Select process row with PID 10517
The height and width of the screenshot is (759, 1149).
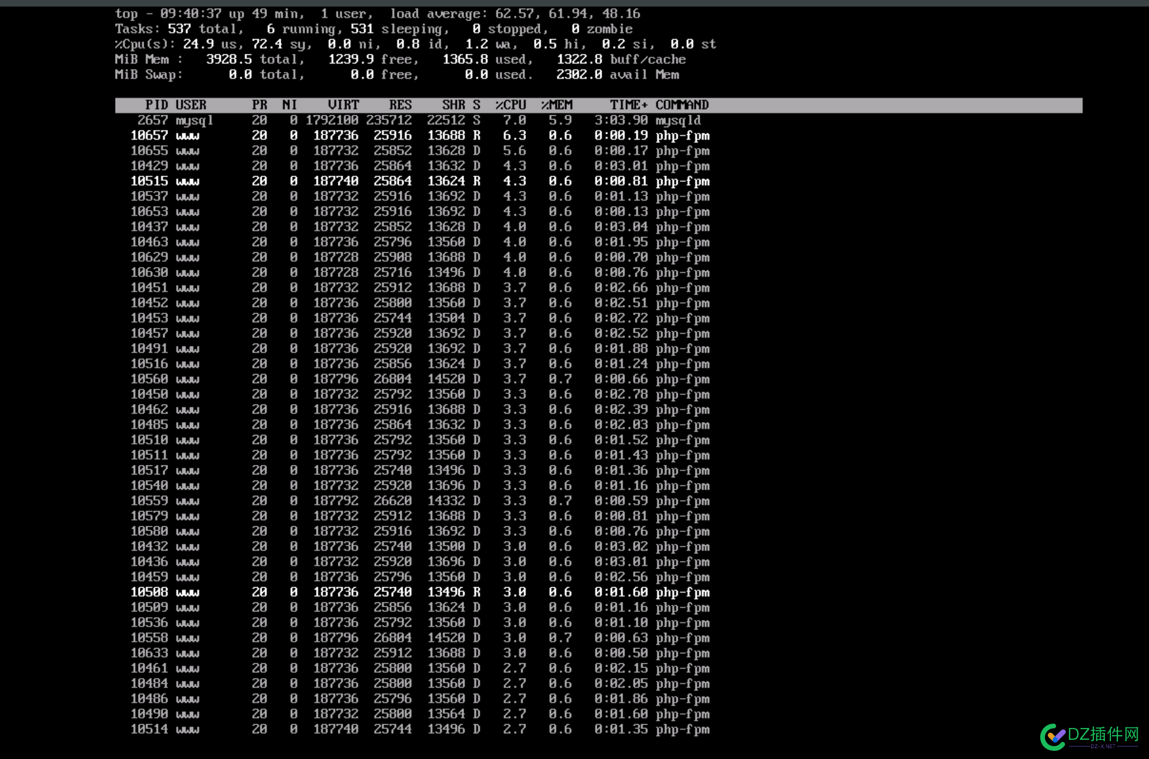tap(419, 470)
